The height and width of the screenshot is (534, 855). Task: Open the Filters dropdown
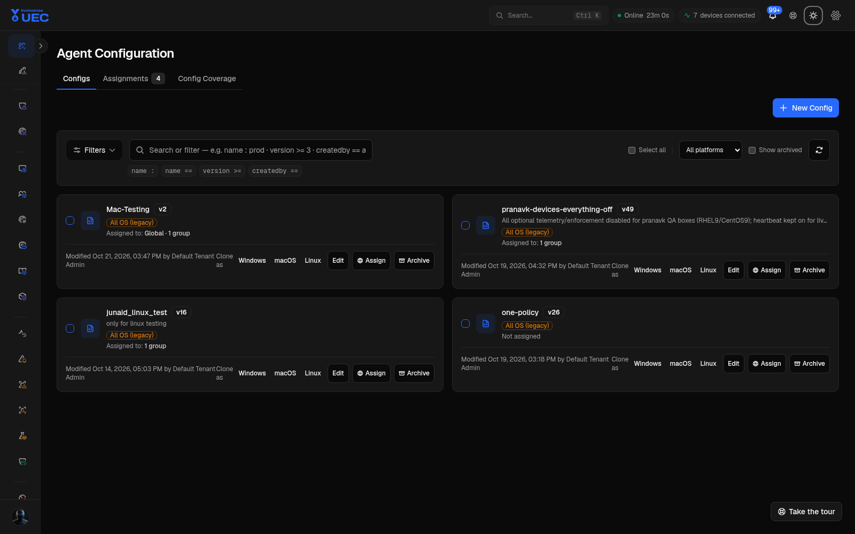pos(94,150)
